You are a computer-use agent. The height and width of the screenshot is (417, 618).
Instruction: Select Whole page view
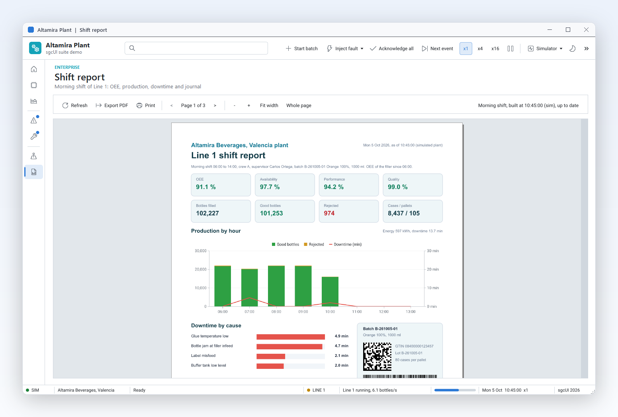[x=299, y=105]
